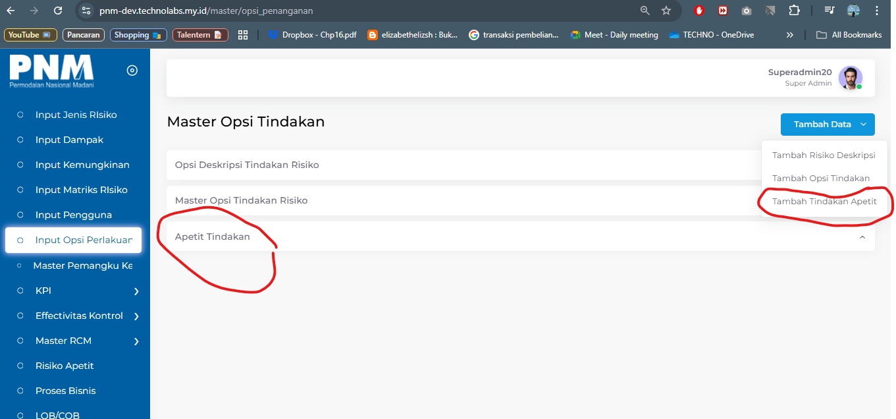Click the PNM logo in the sidebar
This screenshot has height=419, width=896.
pos(51,70)
